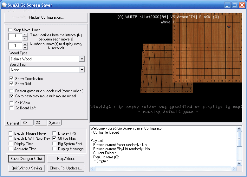This screenshot has width=247, height=177.
Task: Decrease number of moves to display
Action: coord(25,48)
